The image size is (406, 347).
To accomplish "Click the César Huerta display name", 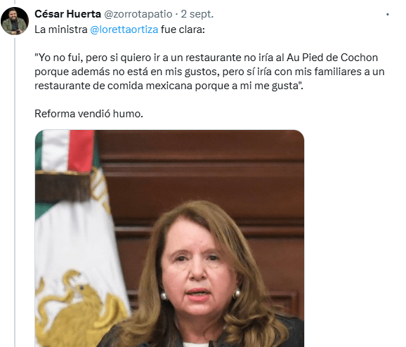I will tap(67, 14).
